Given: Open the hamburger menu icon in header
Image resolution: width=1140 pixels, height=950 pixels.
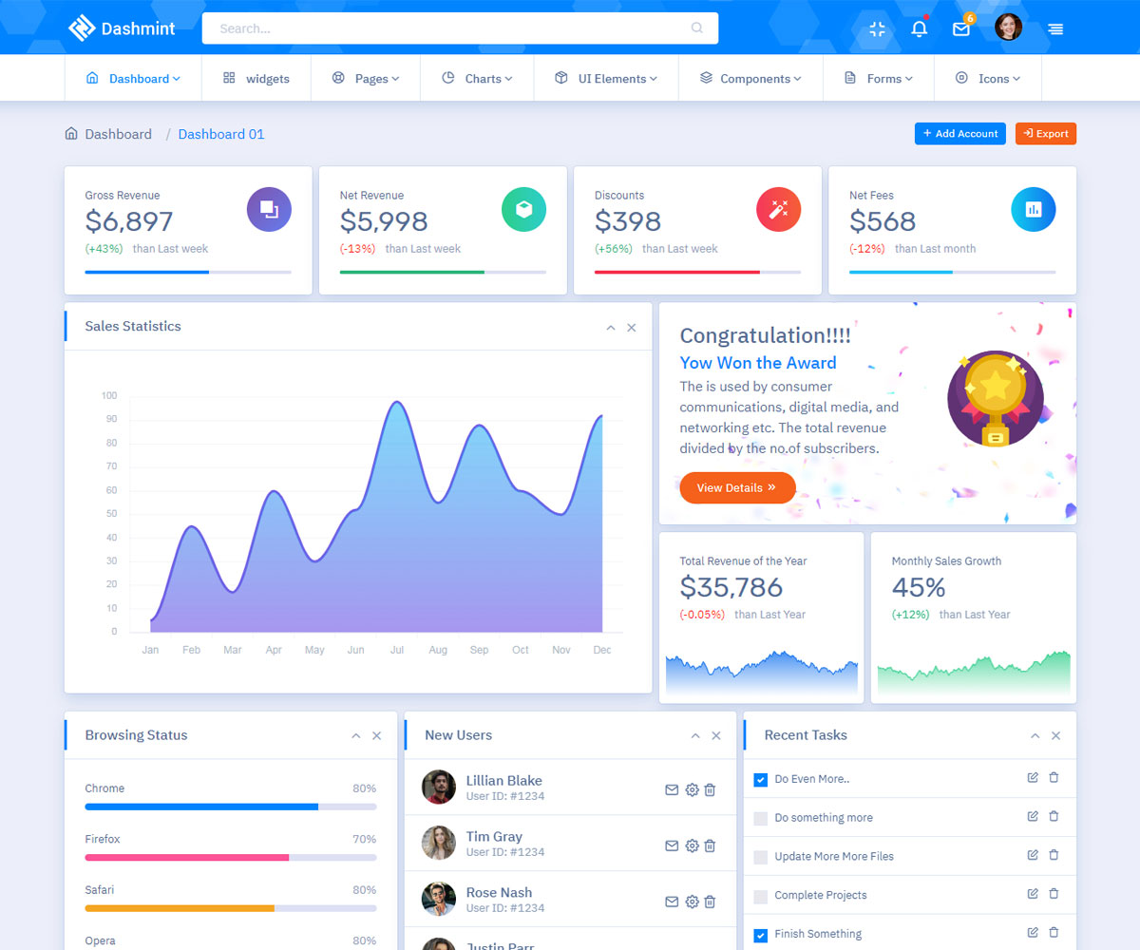Looking at the screenshot, I should click(1055, 28).
